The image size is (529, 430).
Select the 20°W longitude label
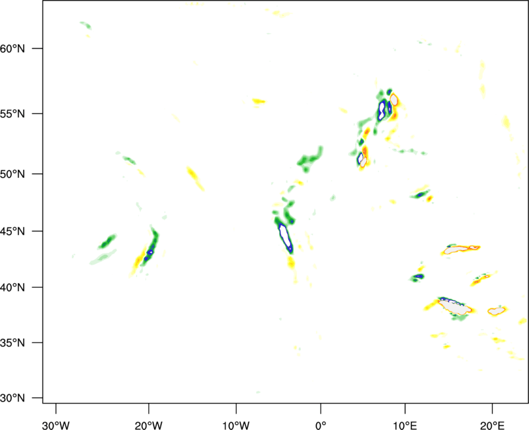148,425
